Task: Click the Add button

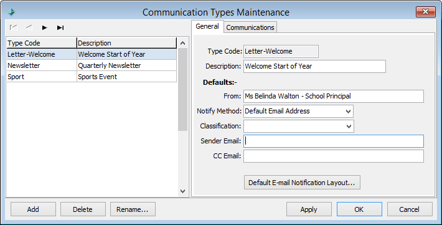Action: [x=33, y=209]
